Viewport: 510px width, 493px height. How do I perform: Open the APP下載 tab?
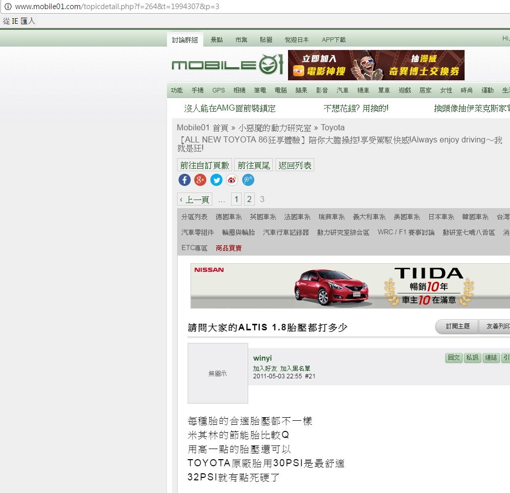pos(334,40)
